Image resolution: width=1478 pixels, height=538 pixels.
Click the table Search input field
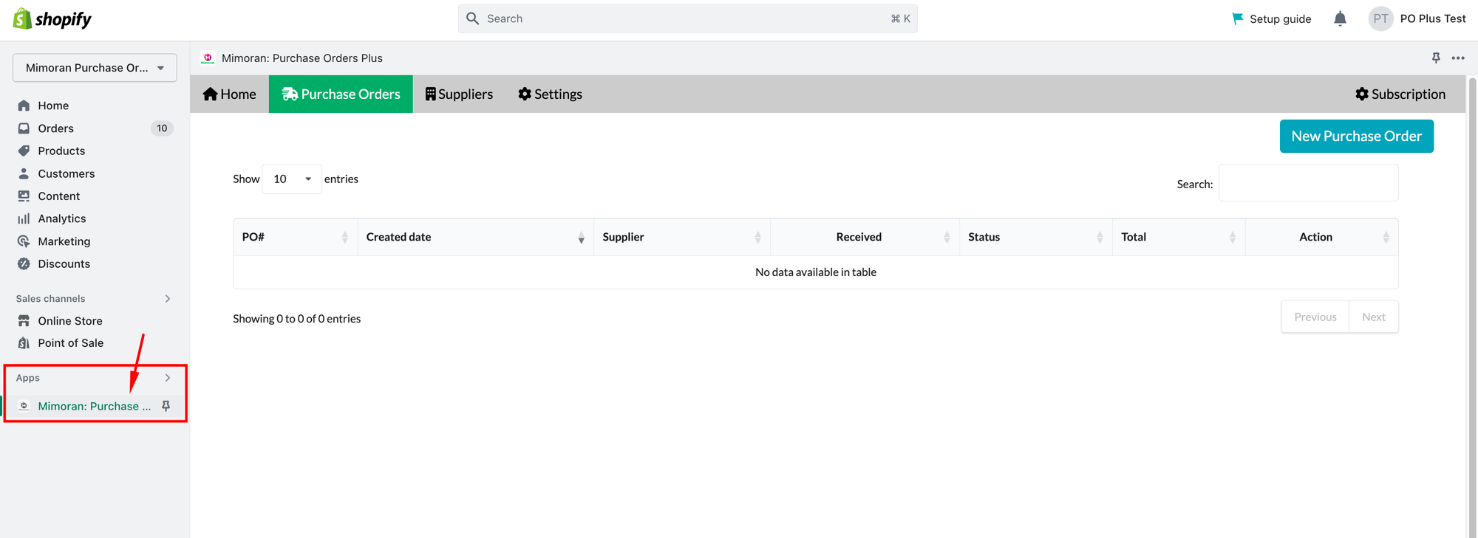pyautogui.click(x=1308, y=183)
